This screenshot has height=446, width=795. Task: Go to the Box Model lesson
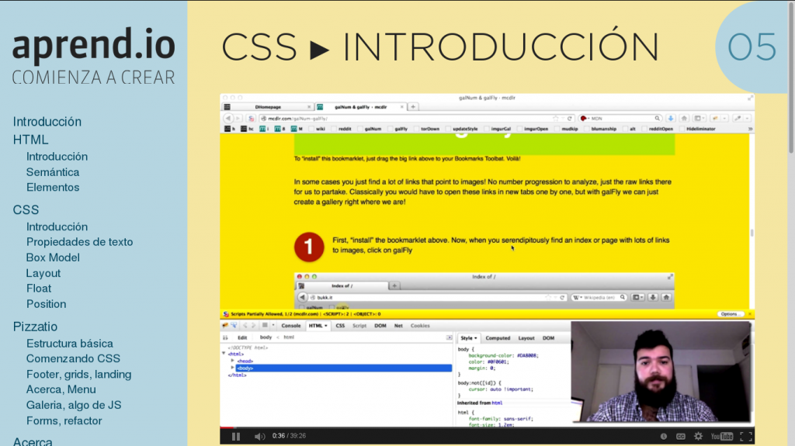click(x=53, y=258)
